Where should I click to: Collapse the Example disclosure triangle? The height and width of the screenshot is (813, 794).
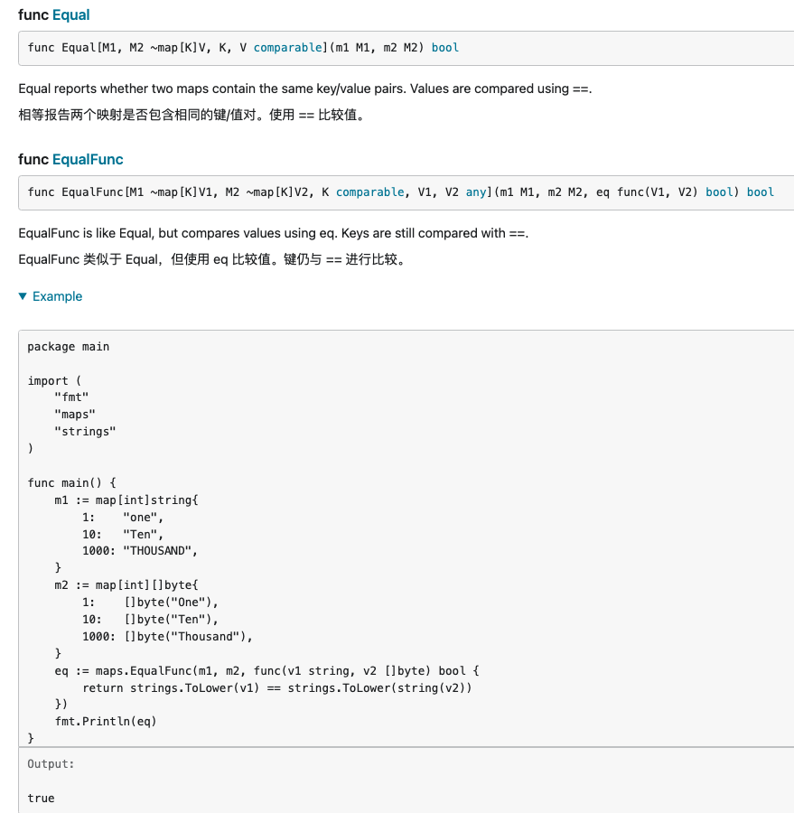(23, 296)
